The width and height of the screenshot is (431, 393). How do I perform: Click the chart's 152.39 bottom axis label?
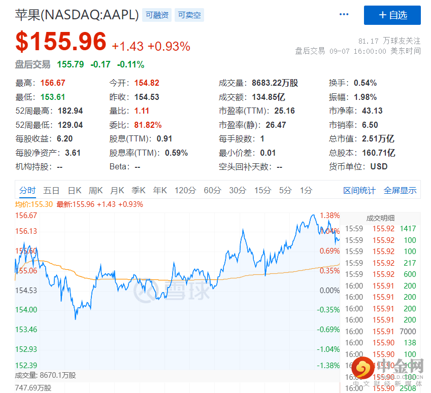[26, 366]
